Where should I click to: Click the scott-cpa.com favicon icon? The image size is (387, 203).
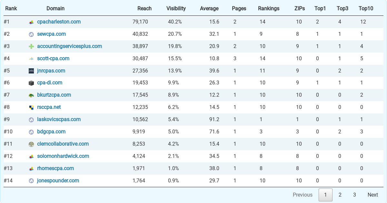click(x=31, y=59)
